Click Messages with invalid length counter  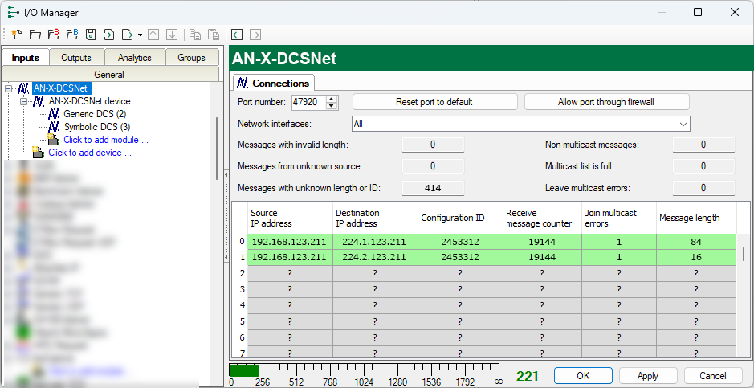pos(433,145)
